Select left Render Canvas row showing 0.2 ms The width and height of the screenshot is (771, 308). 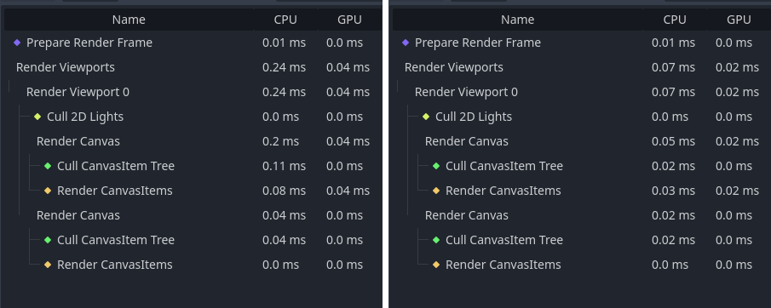coord(193,141)
